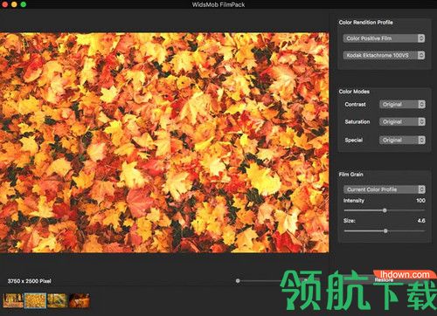Click the "Color Modes" heading
The image size is (437, 316).
tap(354, 92)
